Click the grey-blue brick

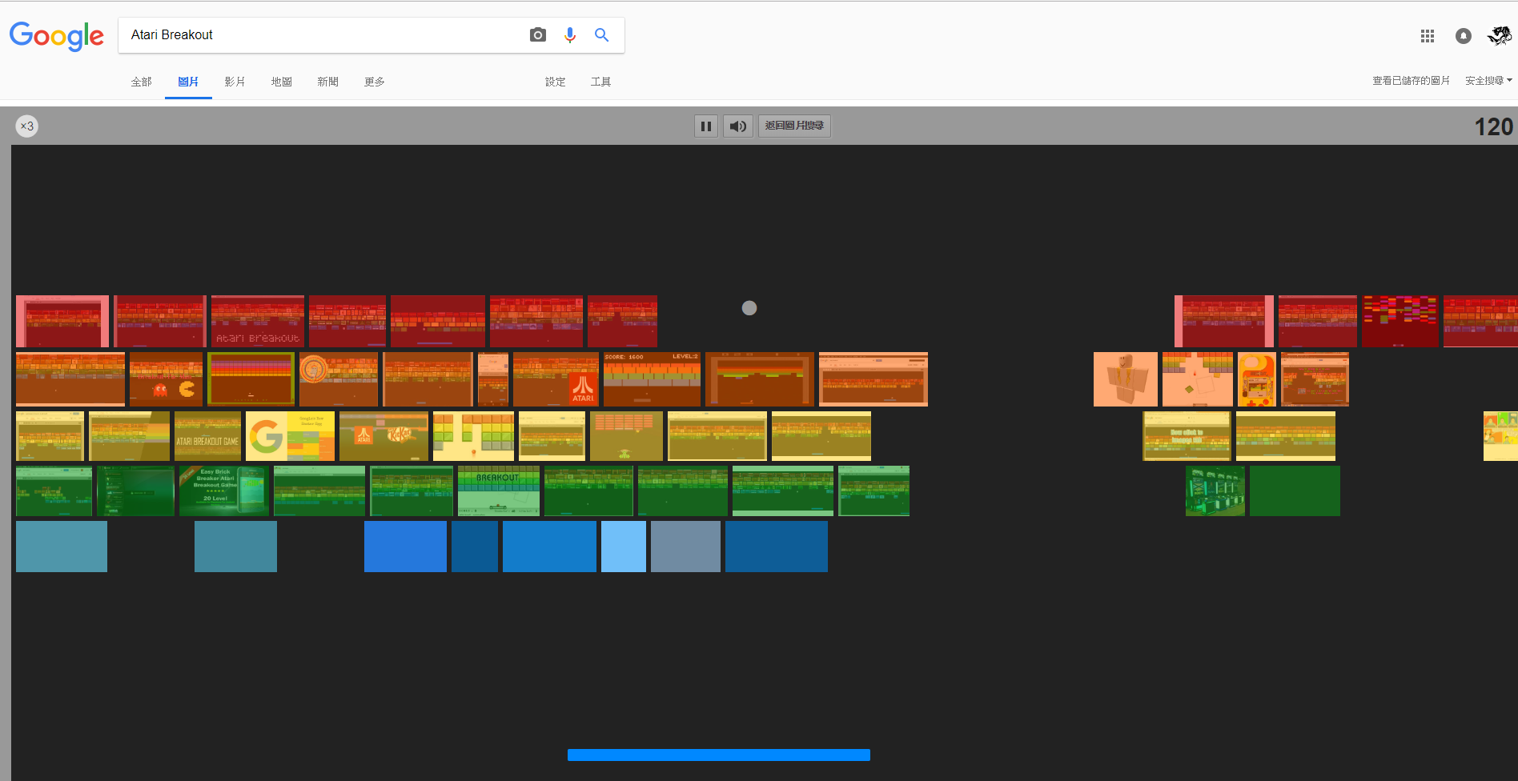pos(685,547)
